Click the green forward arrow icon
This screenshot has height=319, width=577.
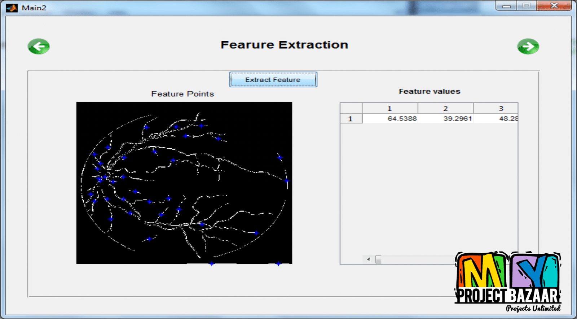click(528, 46)
